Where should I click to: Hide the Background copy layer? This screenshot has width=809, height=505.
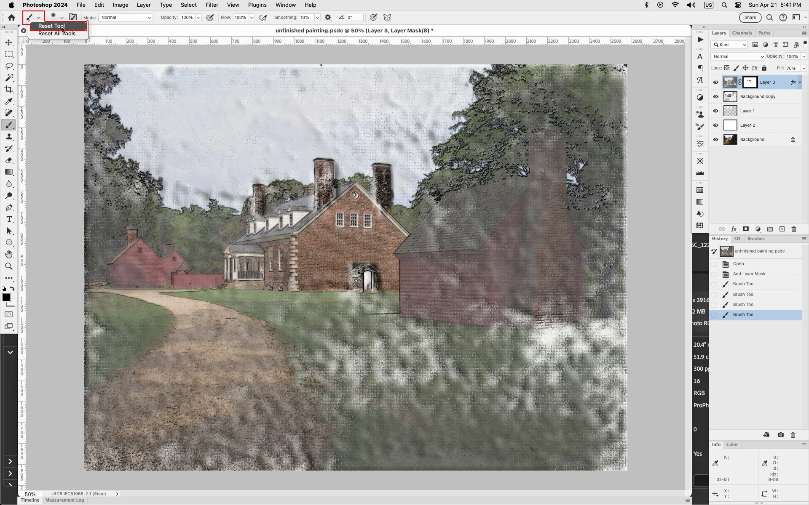click(x=715, y=97)
